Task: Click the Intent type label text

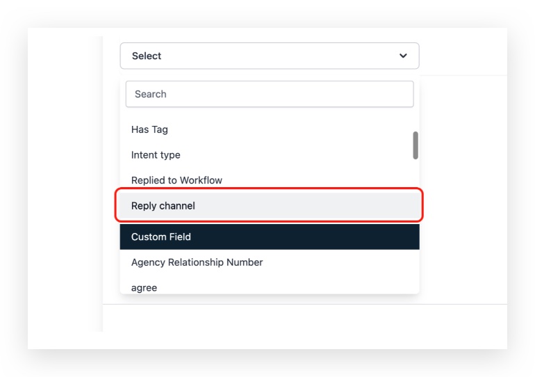Action: pyautogui.click(x=156, y=154)
